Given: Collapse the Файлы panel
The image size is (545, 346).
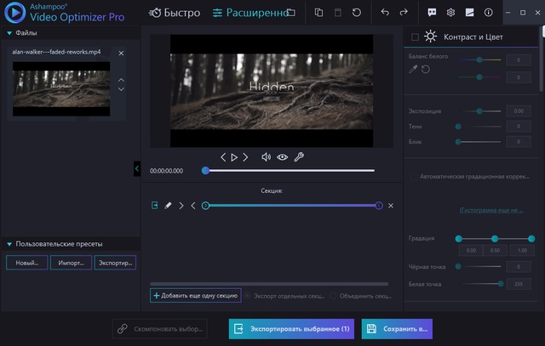Looking at the screenshot, I should click(x=9, y=33).
